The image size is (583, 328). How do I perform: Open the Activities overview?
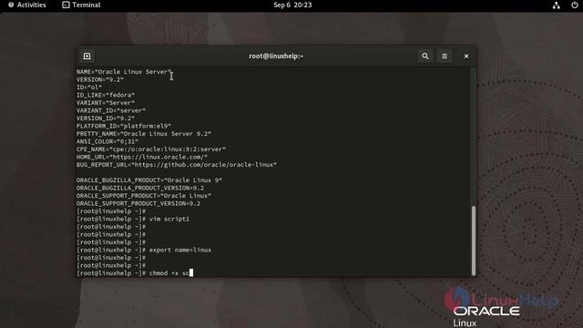[x=27, y=5]
